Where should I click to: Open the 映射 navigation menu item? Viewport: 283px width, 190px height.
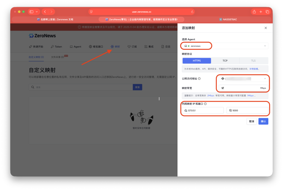115,47
